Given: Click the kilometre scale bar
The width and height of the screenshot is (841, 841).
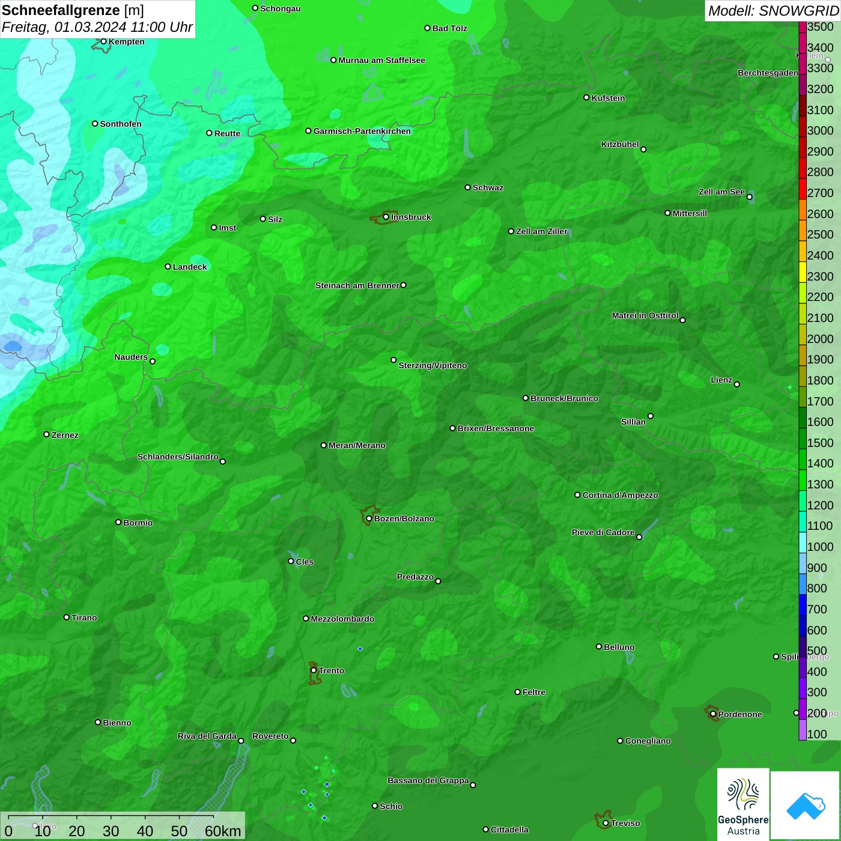Looking at the screenshot, I should (x=111, y=817).
